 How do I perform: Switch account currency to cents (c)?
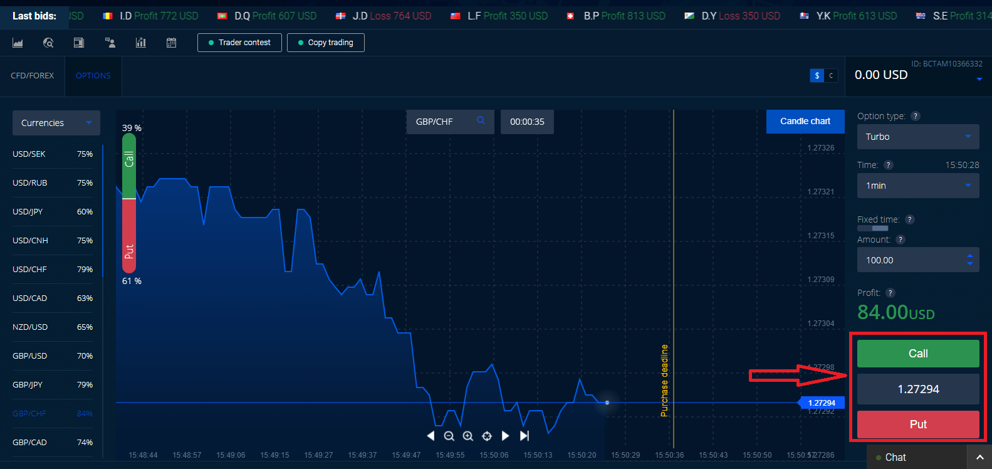[x=831, y=75]
